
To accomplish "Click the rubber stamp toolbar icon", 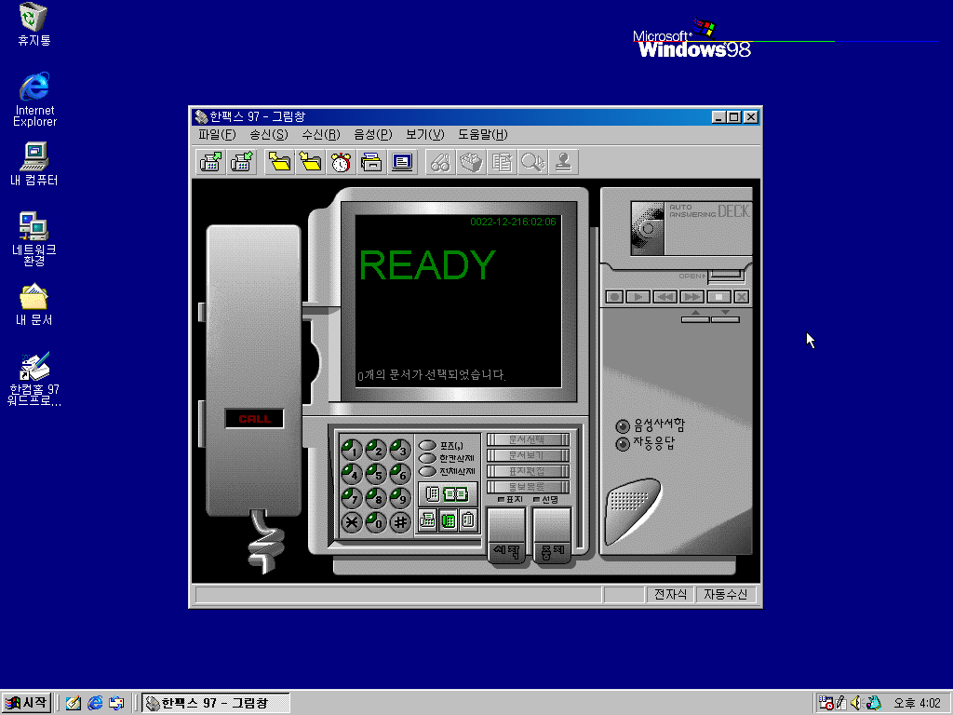I will pos(563,162).
